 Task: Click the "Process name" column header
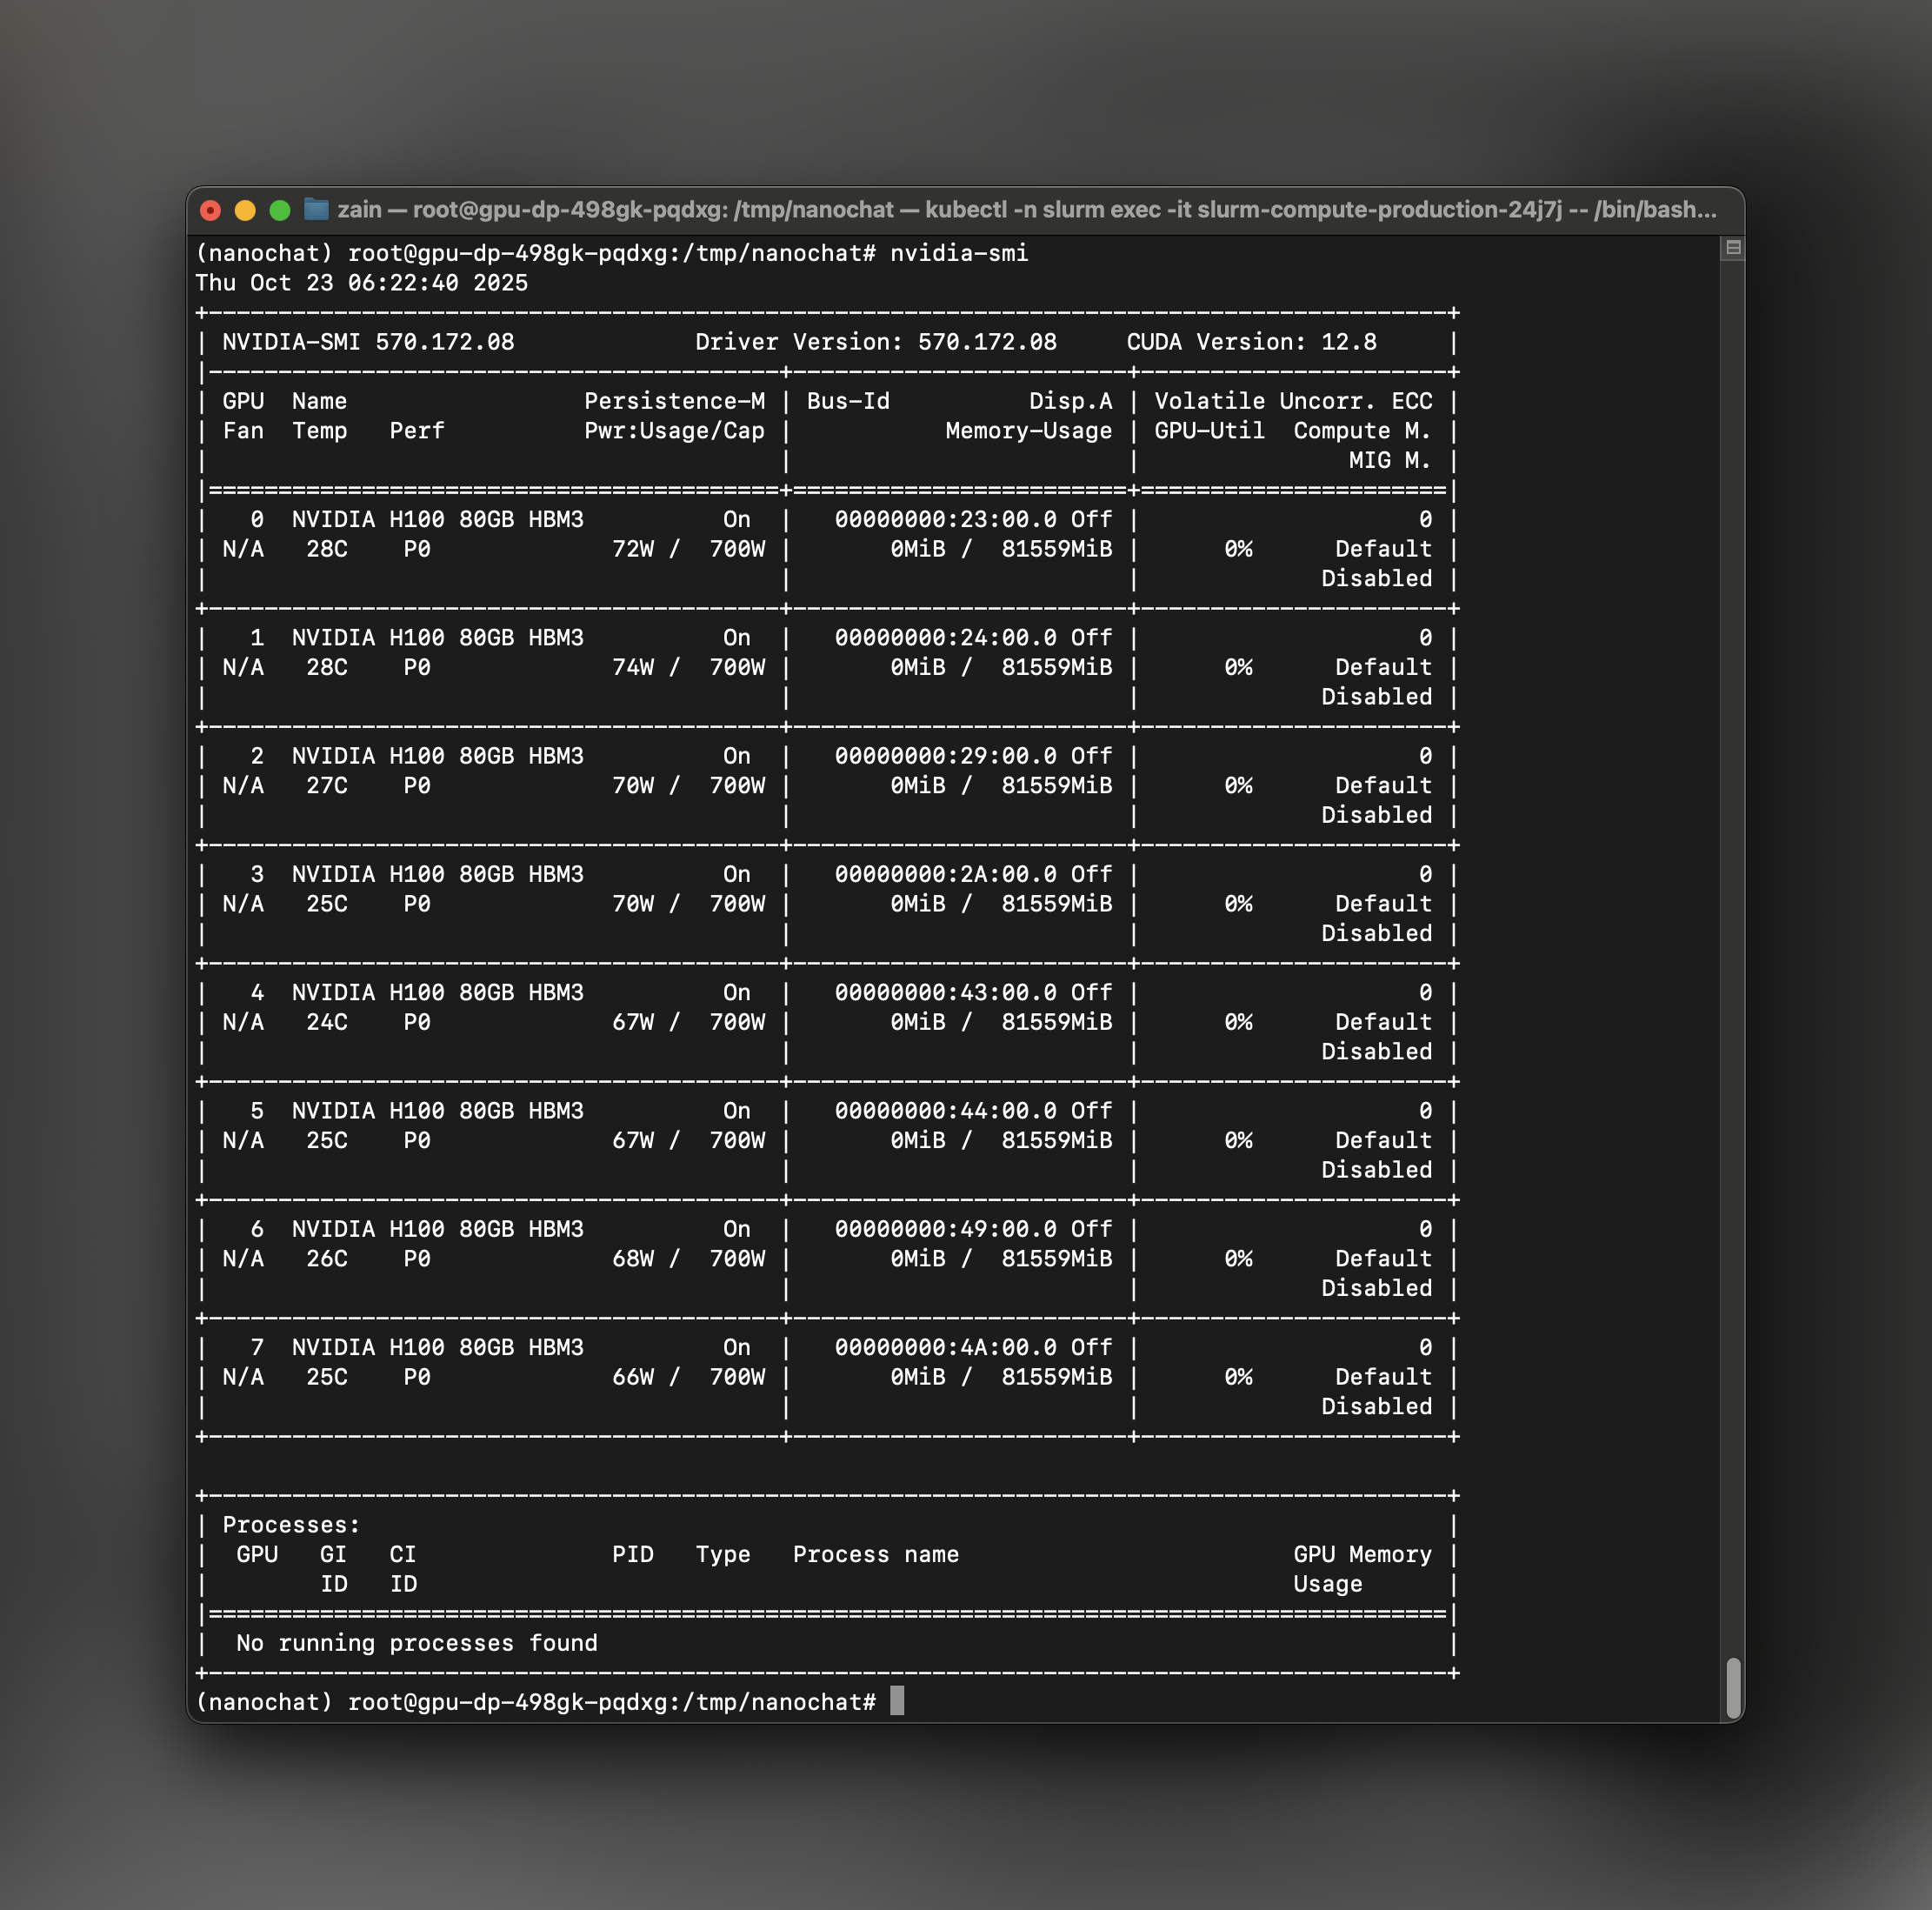pyautogui.click(x=875, y=1555)
